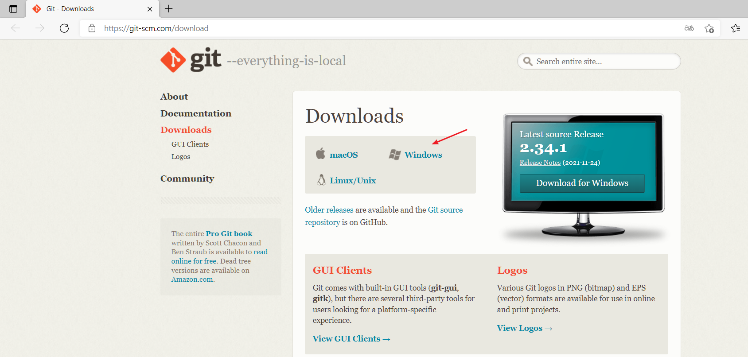Click the translate page icon
Screen dimensions: 748x357
pyautogui.click(x=689, y=28)
